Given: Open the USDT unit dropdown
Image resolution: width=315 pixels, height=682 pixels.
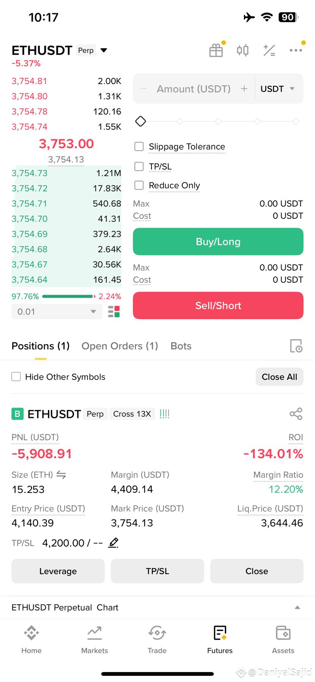Looking at the screenshot, I should coord(278,89).
